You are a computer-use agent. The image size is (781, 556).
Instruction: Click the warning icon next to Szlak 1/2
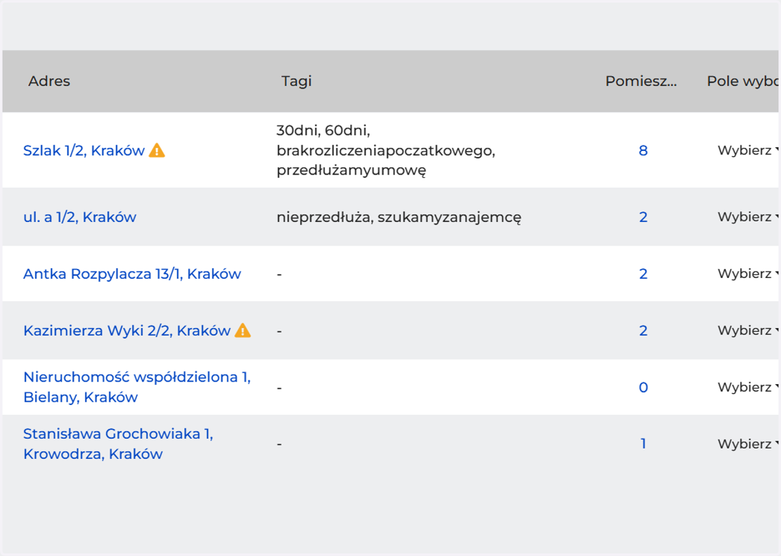tap(157, 150)
